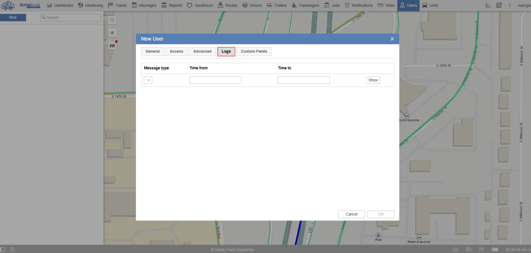The height and width of the screenshot is (253, 531).
Task: Open the Drivers section
Action: pos(253,5)
